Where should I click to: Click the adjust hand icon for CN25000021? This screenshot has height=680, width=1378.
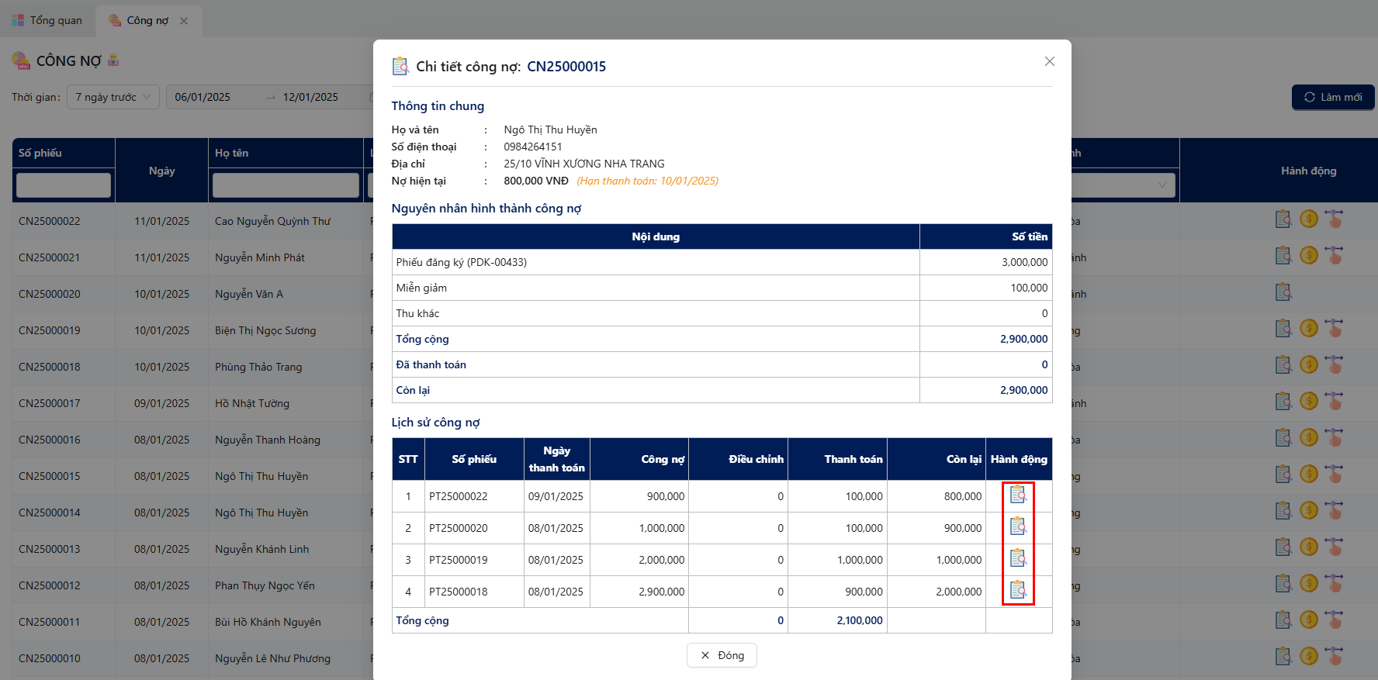point(1334,256)
